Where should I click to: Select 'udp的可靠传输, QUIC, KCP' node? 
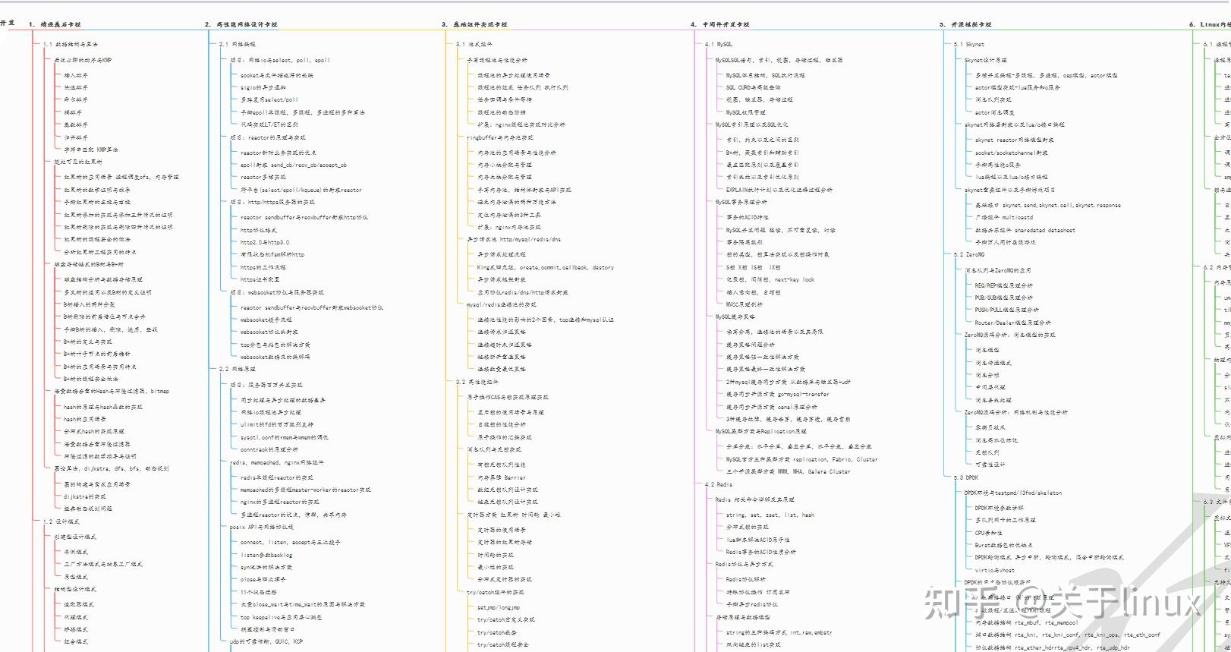[266, 641]
